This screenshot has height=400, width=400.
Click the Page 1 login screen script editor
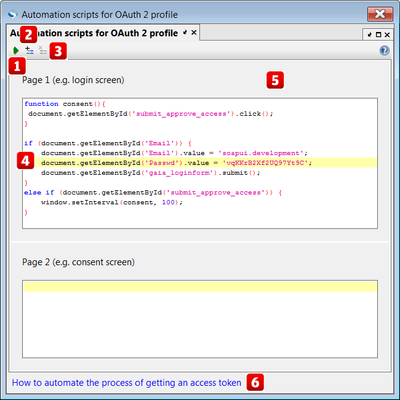tap(200, 163)
